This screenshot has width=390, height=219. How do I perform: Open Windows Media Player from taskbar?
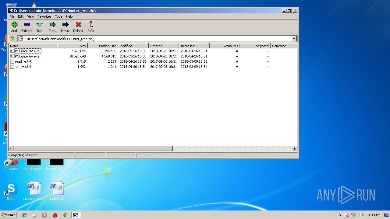[45, 215]
